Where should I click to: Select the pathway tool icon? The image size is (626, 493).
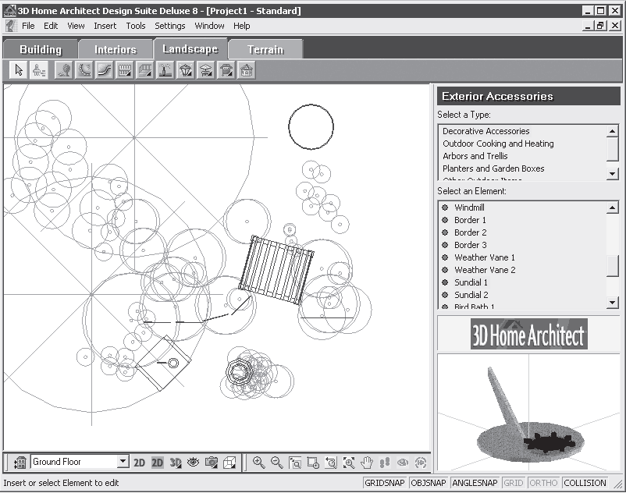tap(105, 70)
